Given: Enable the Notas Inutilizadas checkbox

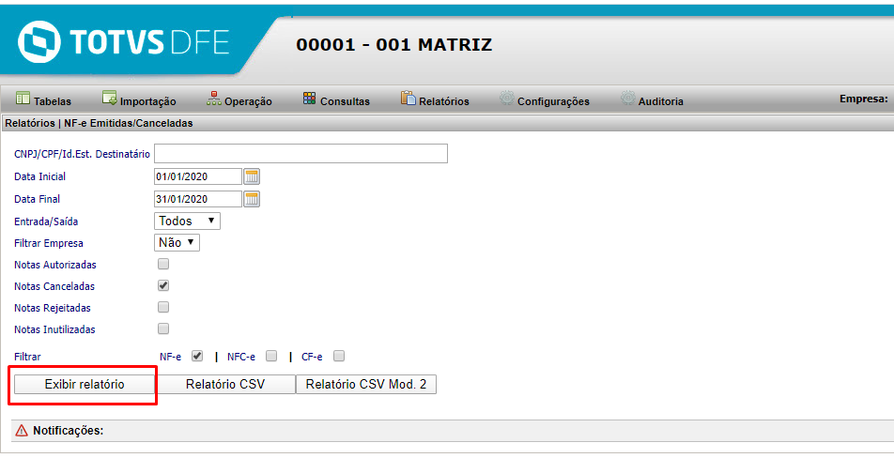Looking at the screenshot, I should [x=163, y=328].
